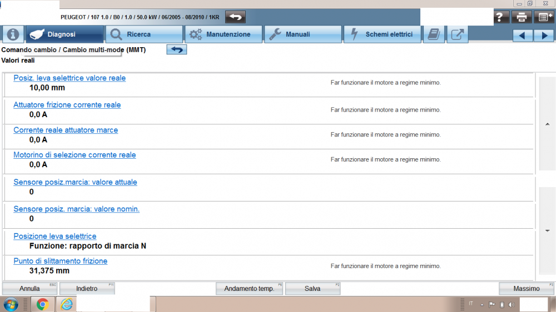Open Punto di slittamento frizione link
The height and width of the screenshot is (312, 556).
(60, 261)
